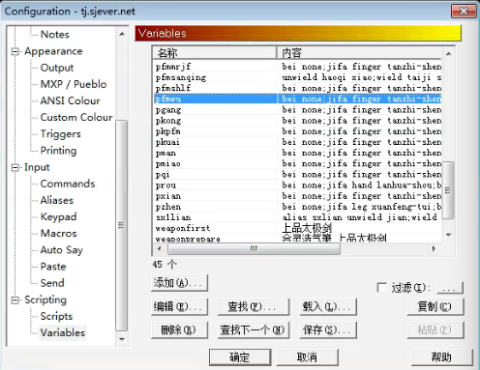Click the variable list's down scroll arrow

click(448, 235)
